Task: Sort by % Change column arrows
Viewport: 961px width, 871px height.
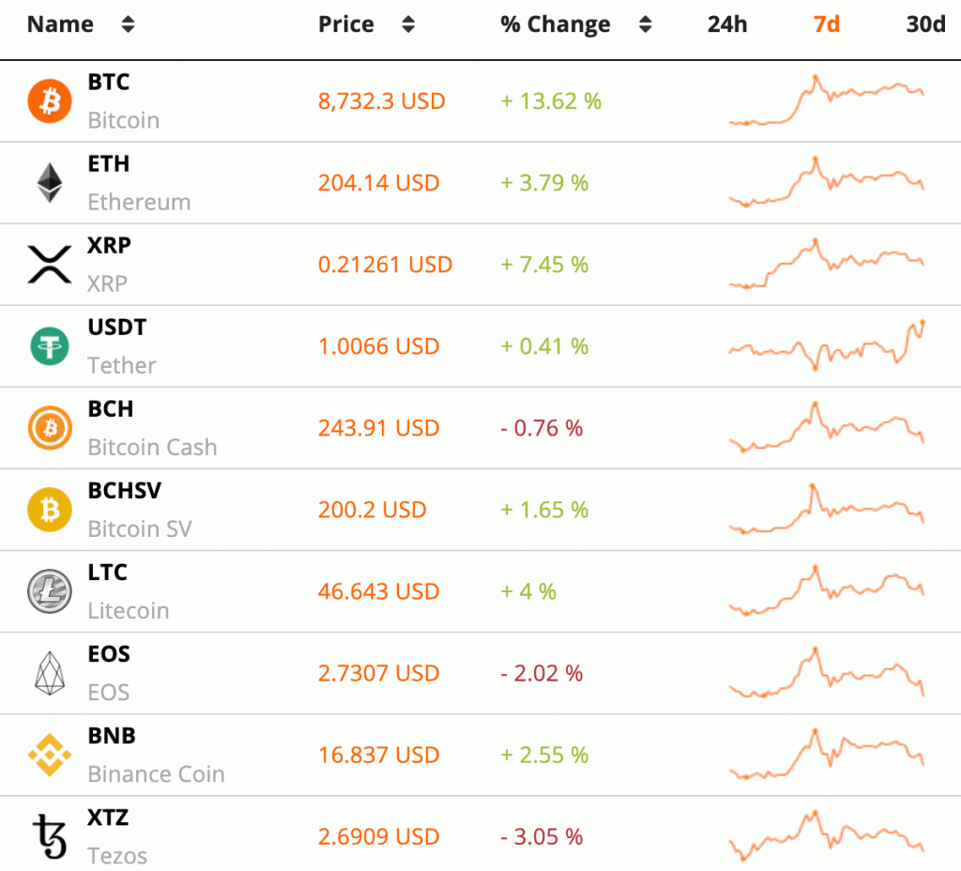Action: pos(645,25)
